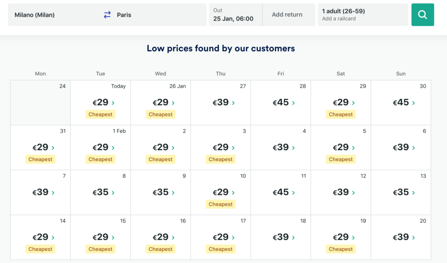Viewport: 447px width, 263px height.
Task: Choose the €45 fare on the 11th
Action: point(281,192)
